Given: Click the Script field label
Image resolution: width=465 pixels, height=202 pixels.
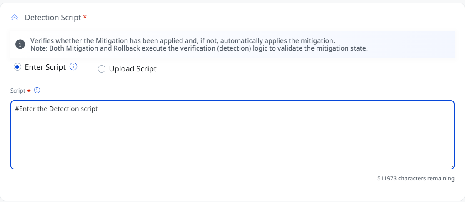Looking at the screenshot, I should (x=18, y=91).
